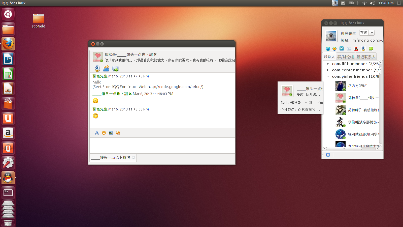Open the Ubuntu Dash home launcher
Image resolution: width=403 pixels, height=227 pixels.
(8, 14)
